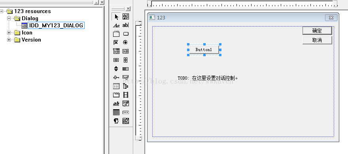
Task: Choose the Combo Box control tool
Action: pos(116,51)
